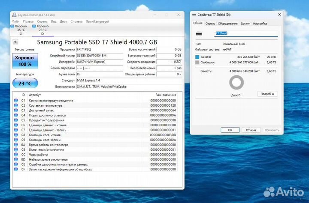Click the UASP (NVM Express) interface field
Viewport: 309px width, 203px height.
(100, 62)
